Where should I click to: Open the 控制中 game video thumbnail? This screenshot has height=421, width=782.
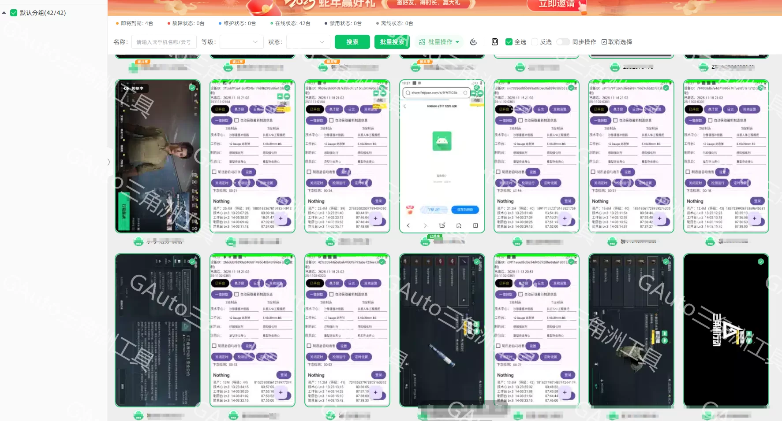[x=157, y=156]
